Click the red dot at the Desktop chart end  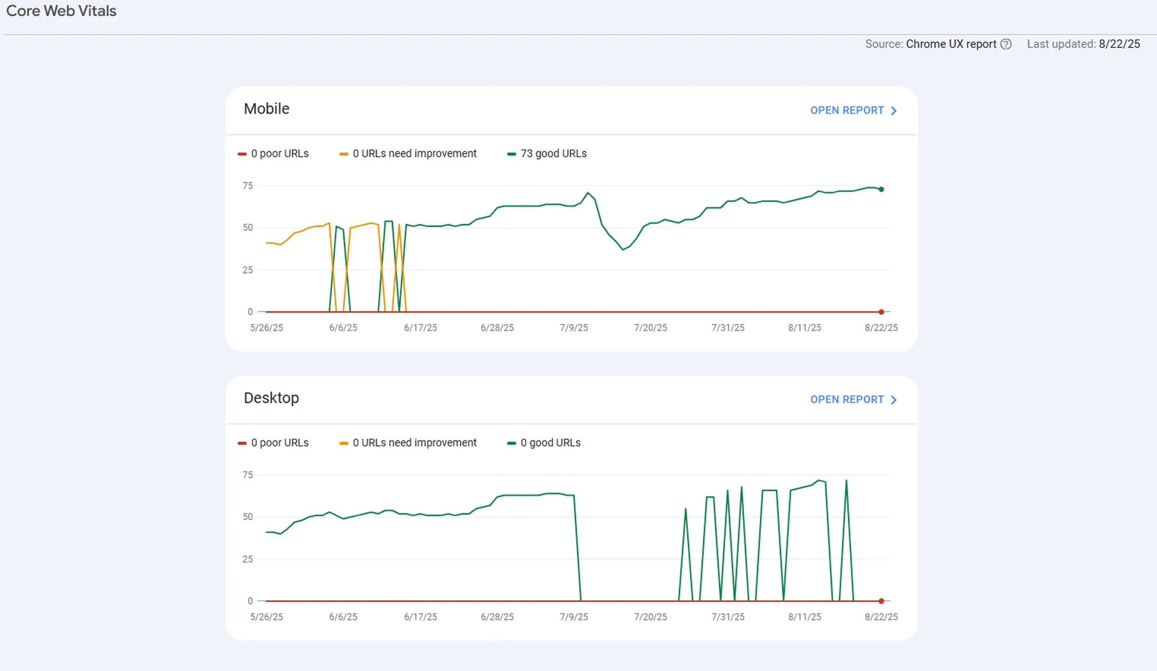[x=880, y=601]
